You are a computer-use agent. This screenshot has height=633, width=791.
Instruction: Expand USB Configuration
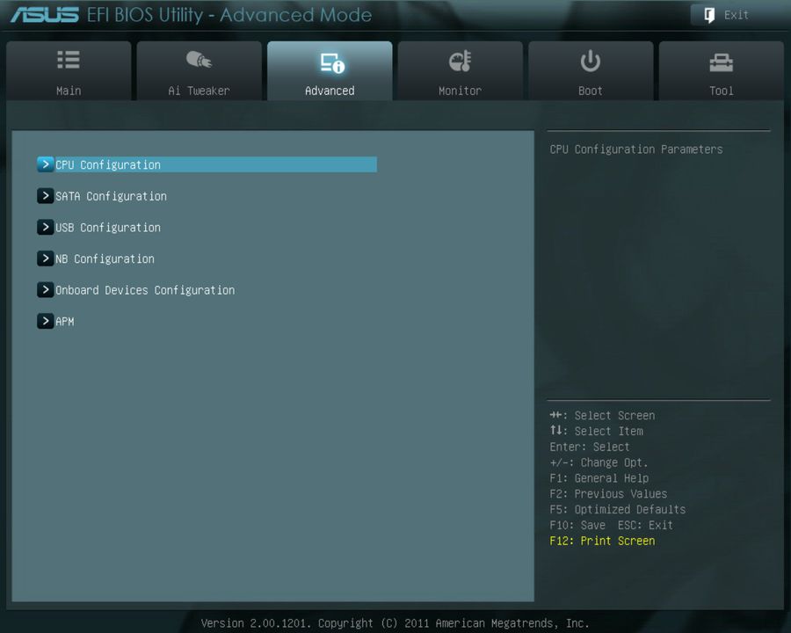click(x=45, y=227)
